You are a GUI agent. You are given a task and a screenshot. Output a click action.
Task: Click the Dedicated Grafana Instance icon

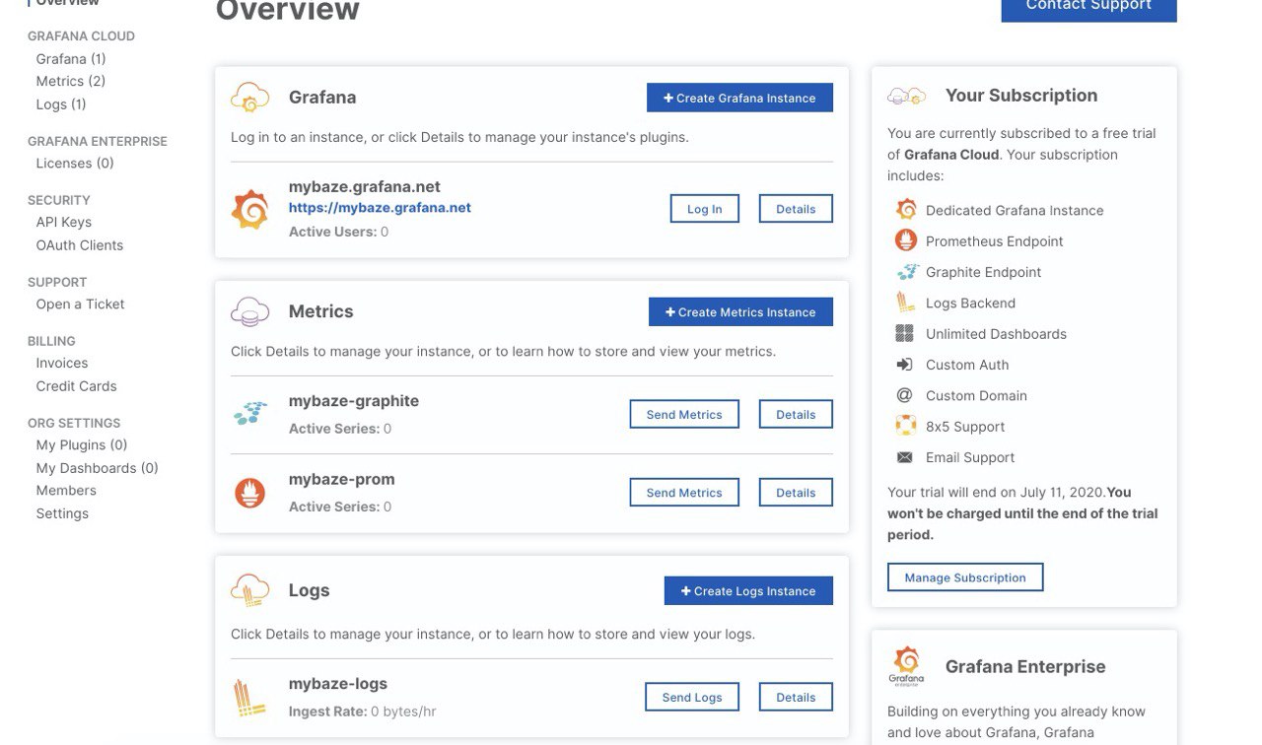pos(906,209)
